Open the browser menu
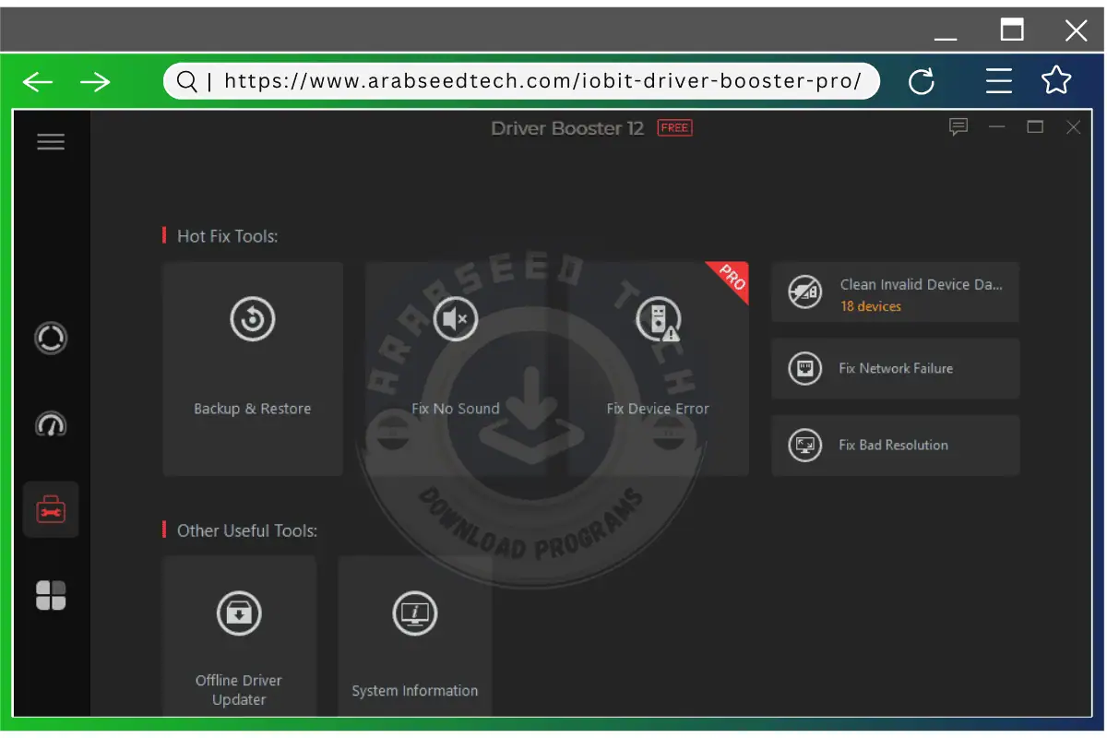 [999, 81]
